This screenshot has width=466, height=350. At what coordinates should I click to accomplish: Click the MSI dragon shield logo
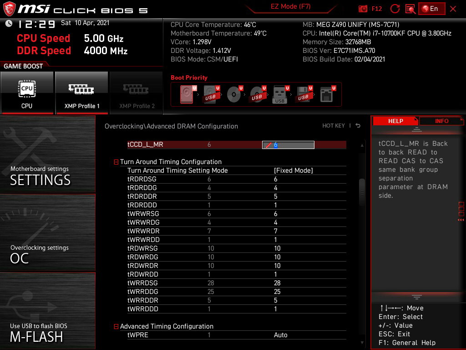pyautogui.click(x=9, y=9)
